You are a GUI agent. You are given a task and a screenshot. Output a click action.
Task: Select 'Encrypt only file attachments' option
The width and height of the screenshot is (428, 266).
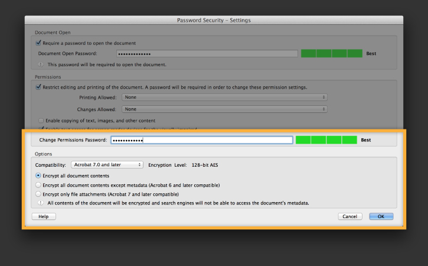tap(38, 194)
